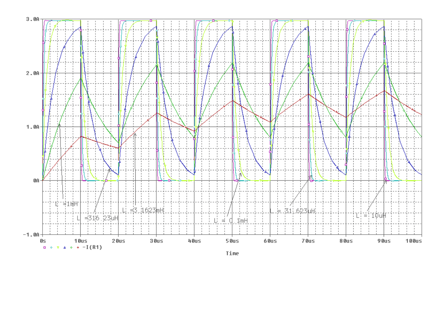Select the 'L = 0.1mH' annotation label
This screenshot has height=309, width=437.
tap(231, 220)
